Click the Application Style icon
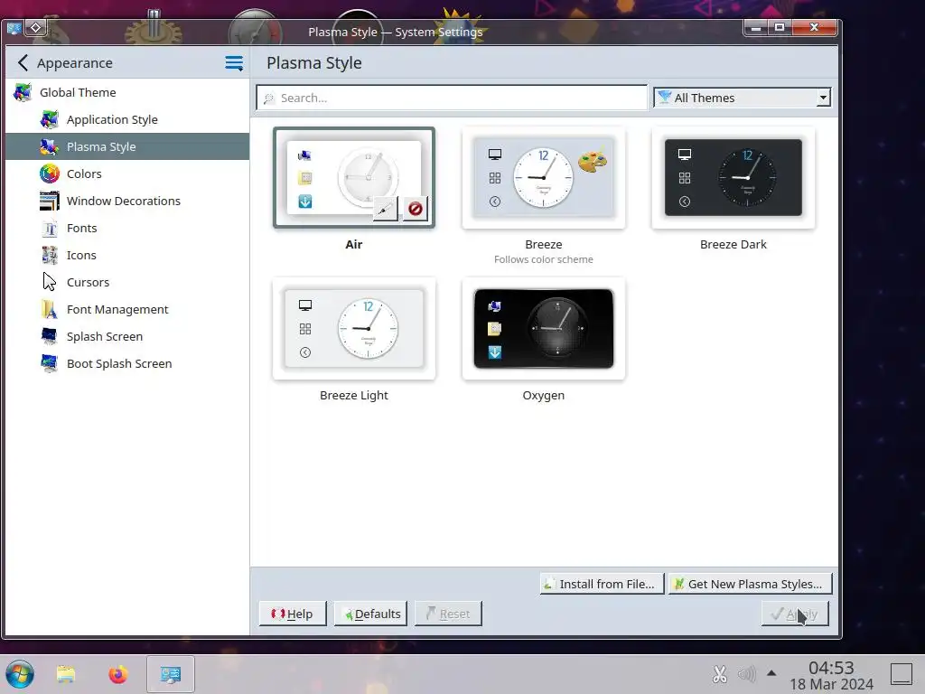This screenshot has height=694, width=925. pos(50,119)
